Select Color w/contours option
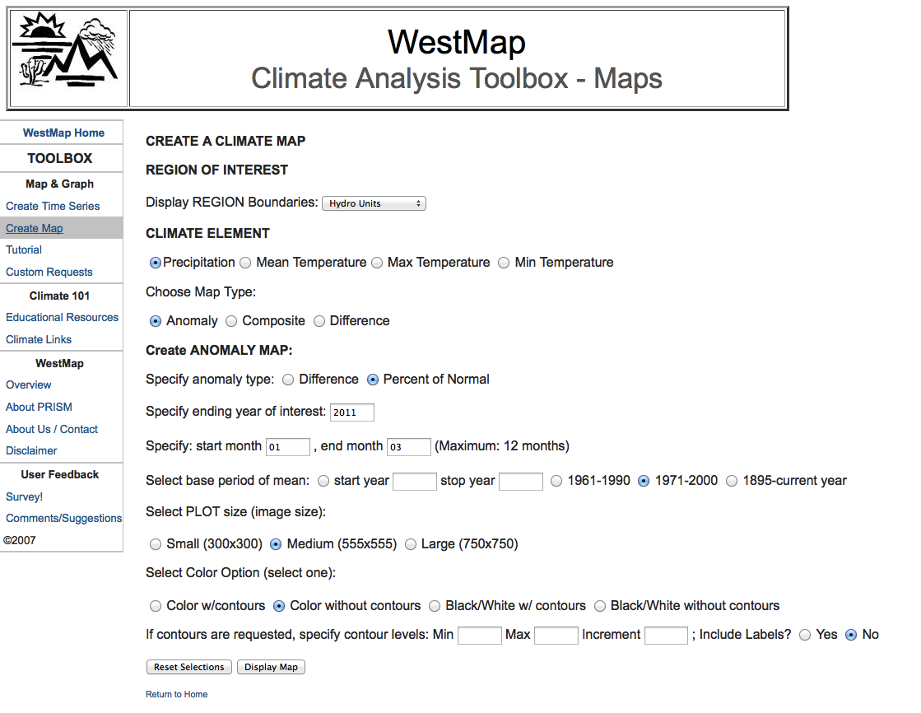 [155, 606]
